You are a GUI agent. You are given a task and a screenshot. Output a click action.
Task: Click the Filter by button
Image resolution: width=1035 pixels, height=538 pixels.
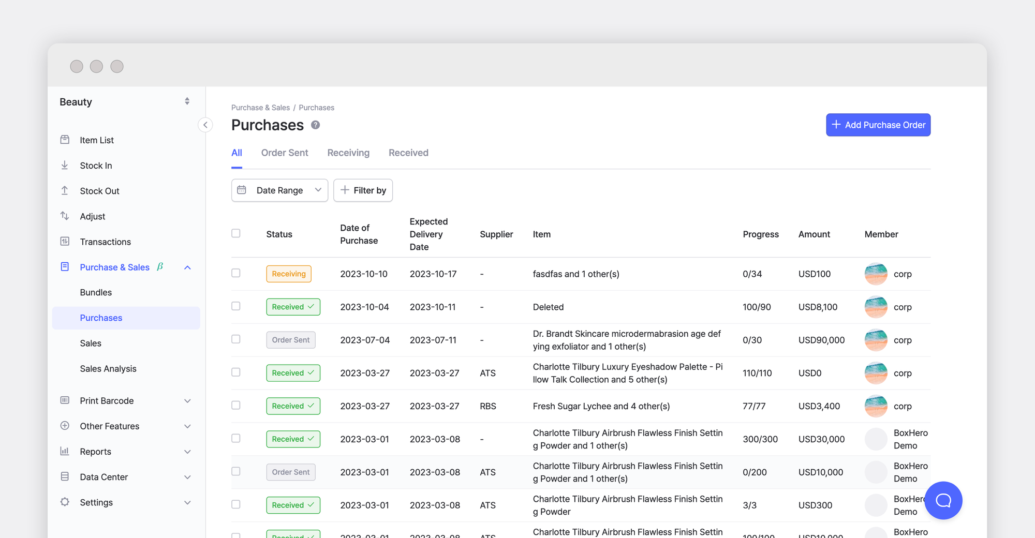tap(363, 190)
